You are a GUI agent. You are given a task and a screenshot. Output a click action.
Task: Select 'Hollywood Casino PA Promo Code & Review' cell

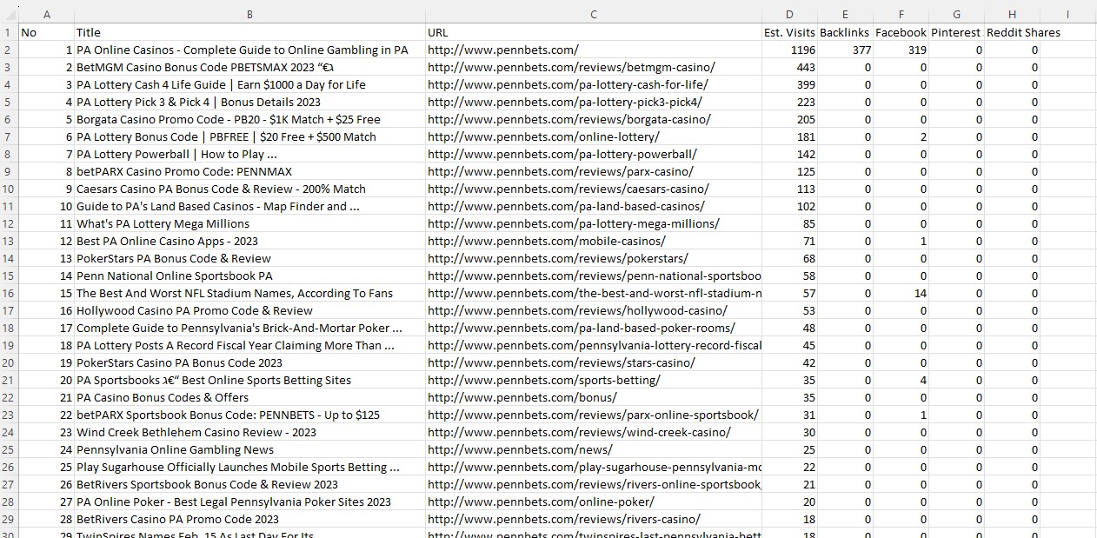pos(249,310)
